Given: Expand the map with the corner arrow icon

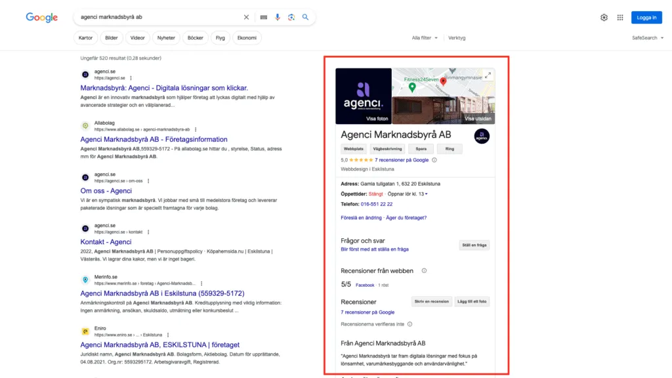Looking at the screenshot, I should coord(488,75).
